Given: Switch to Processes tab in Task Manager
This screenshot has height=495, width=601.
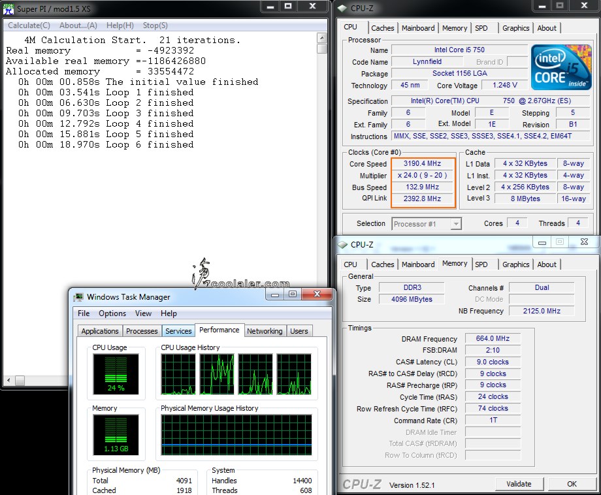Looking at the screenshot, I should click(142, 331).
